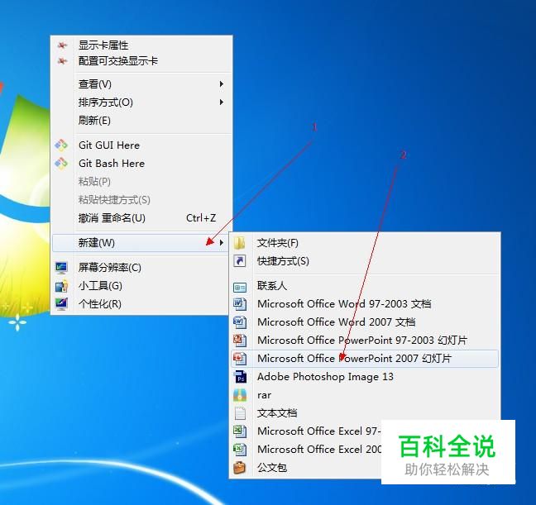Click the Git GUI Here icon

point(61,145)
